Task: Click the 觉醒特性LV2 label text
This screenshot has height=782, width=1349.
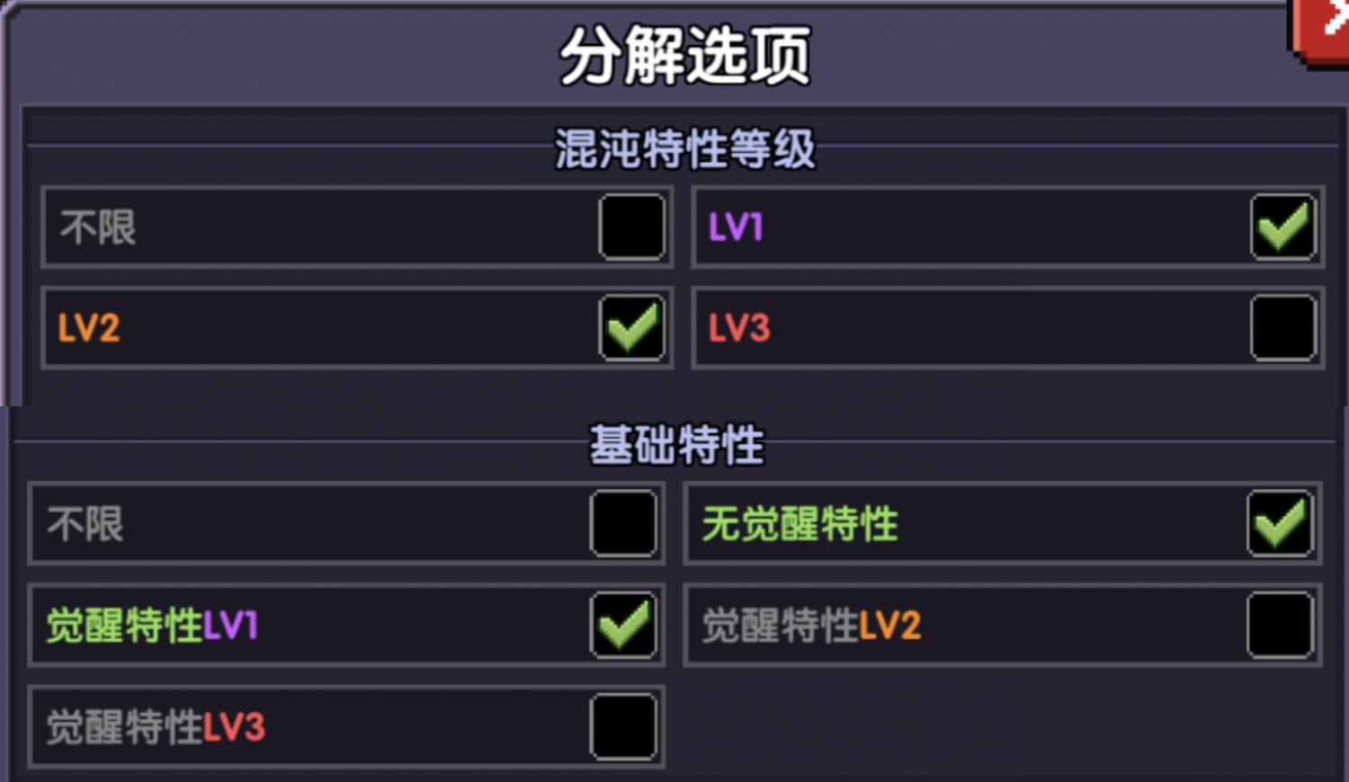Action: pos(811,626)
